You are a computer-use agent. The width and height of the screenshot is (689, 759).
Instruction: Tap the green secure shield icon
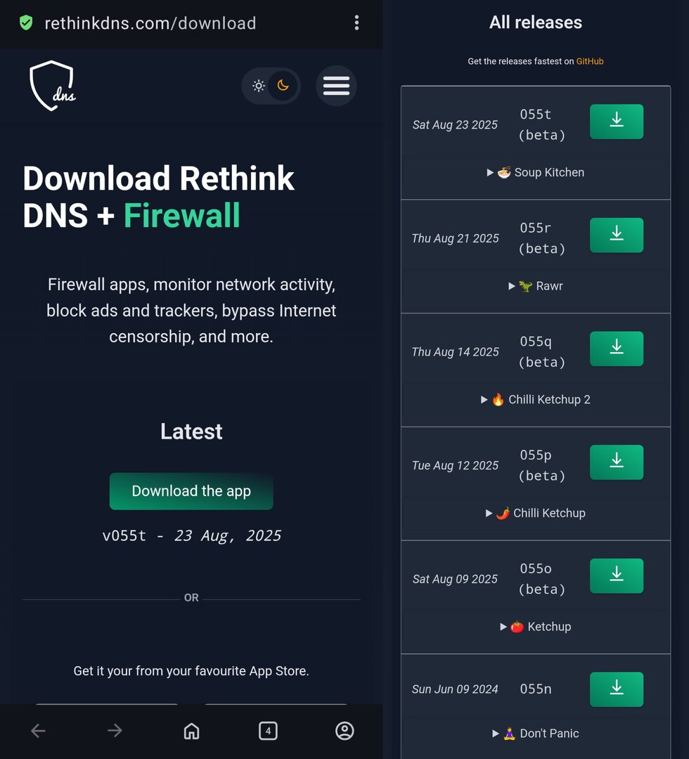click(x=26, y=23)
